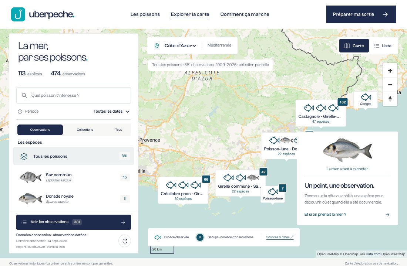Focus the Quel poisson t'intéresse search field
The height and width of the screenshot is (266, 407).
point(74,95)
